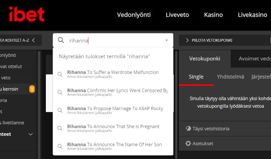This screenshot has width=271, height=159.
Task: Clear the search text with the x
Action: click(167, 40)
